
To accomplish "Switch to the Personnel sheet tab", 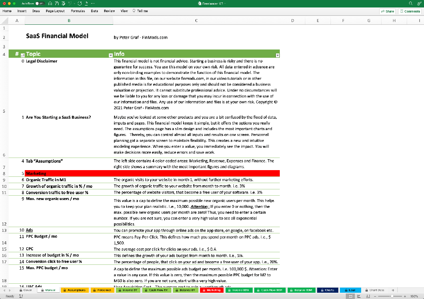I will click(102, 290).
